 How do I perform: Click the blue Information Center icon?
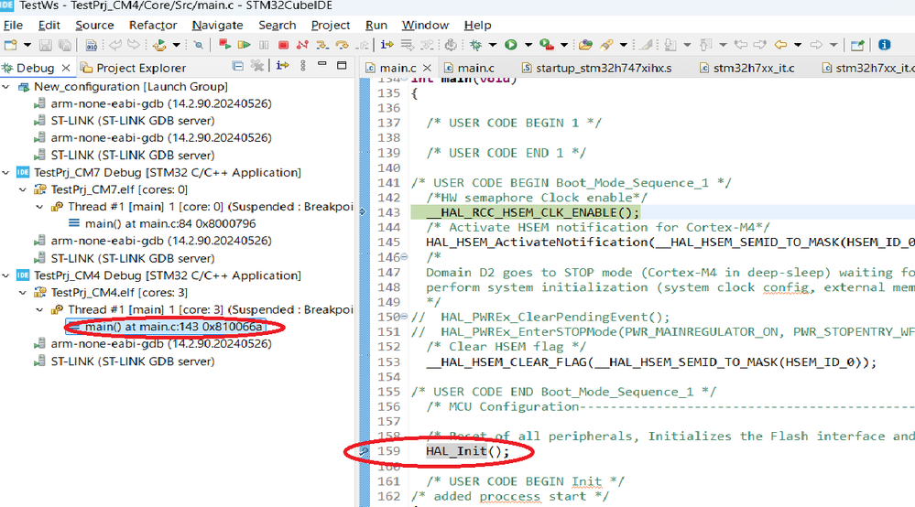pos(885,45)
